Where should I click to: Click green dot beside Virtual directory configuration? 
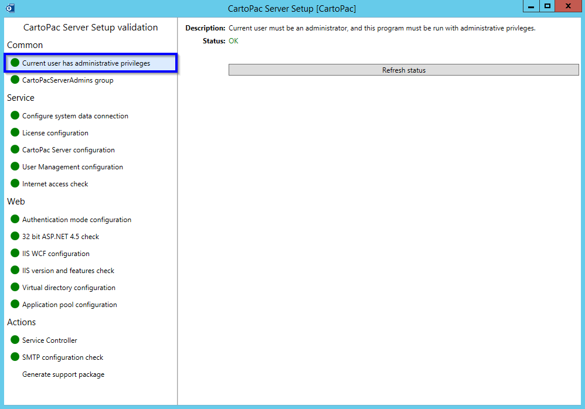15,287
